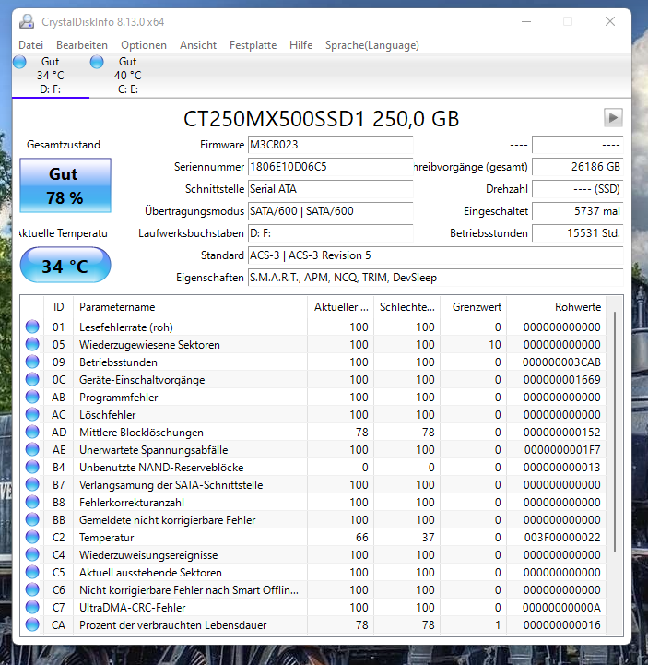Click the Drehzahl value field (SSD)

[x=577, y=189]
